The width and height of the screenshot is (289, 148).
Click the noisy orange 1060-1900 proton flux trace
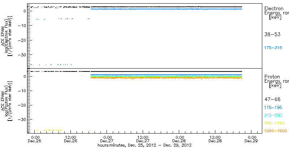pyautogui.click(x=166, y=78)
